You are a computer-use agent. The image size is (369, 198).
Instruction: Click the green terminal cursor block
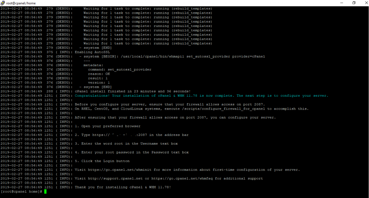45,192
